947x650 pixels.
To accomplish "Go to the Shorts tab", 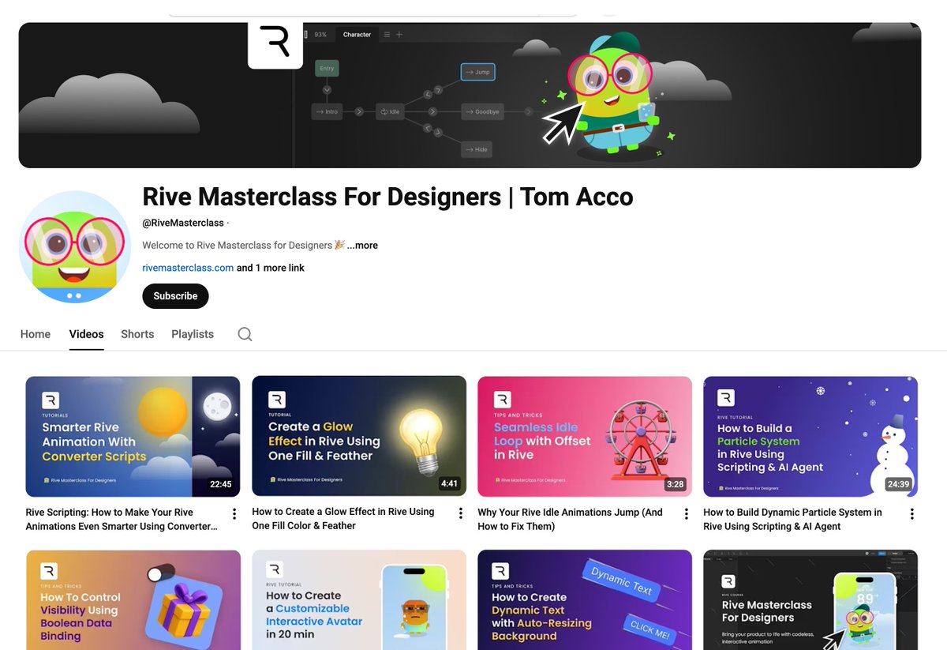I will point(137,334).
